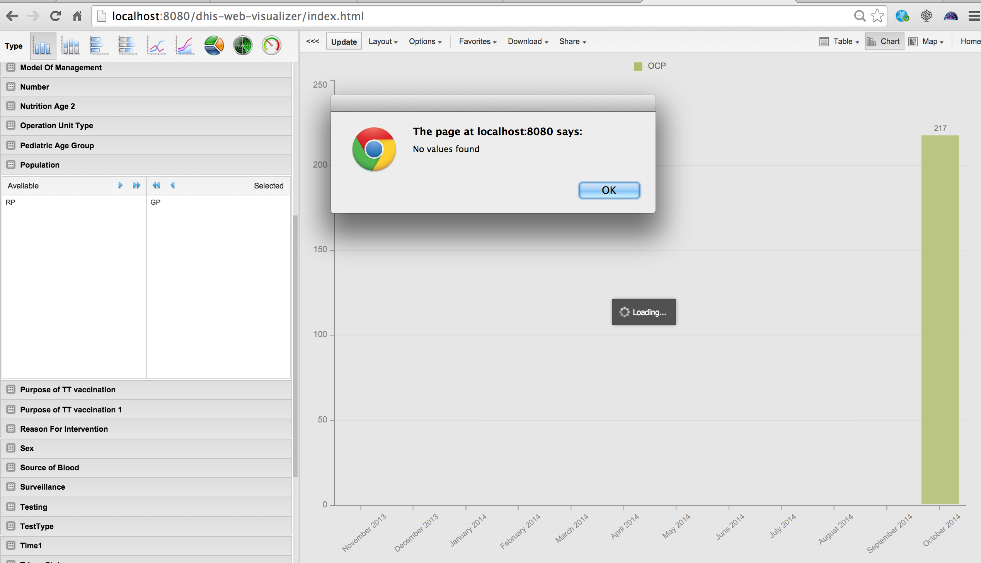The width and height of the screenshot is (981, 563).
Task: Click the Update button
Action: coord(344,42)
